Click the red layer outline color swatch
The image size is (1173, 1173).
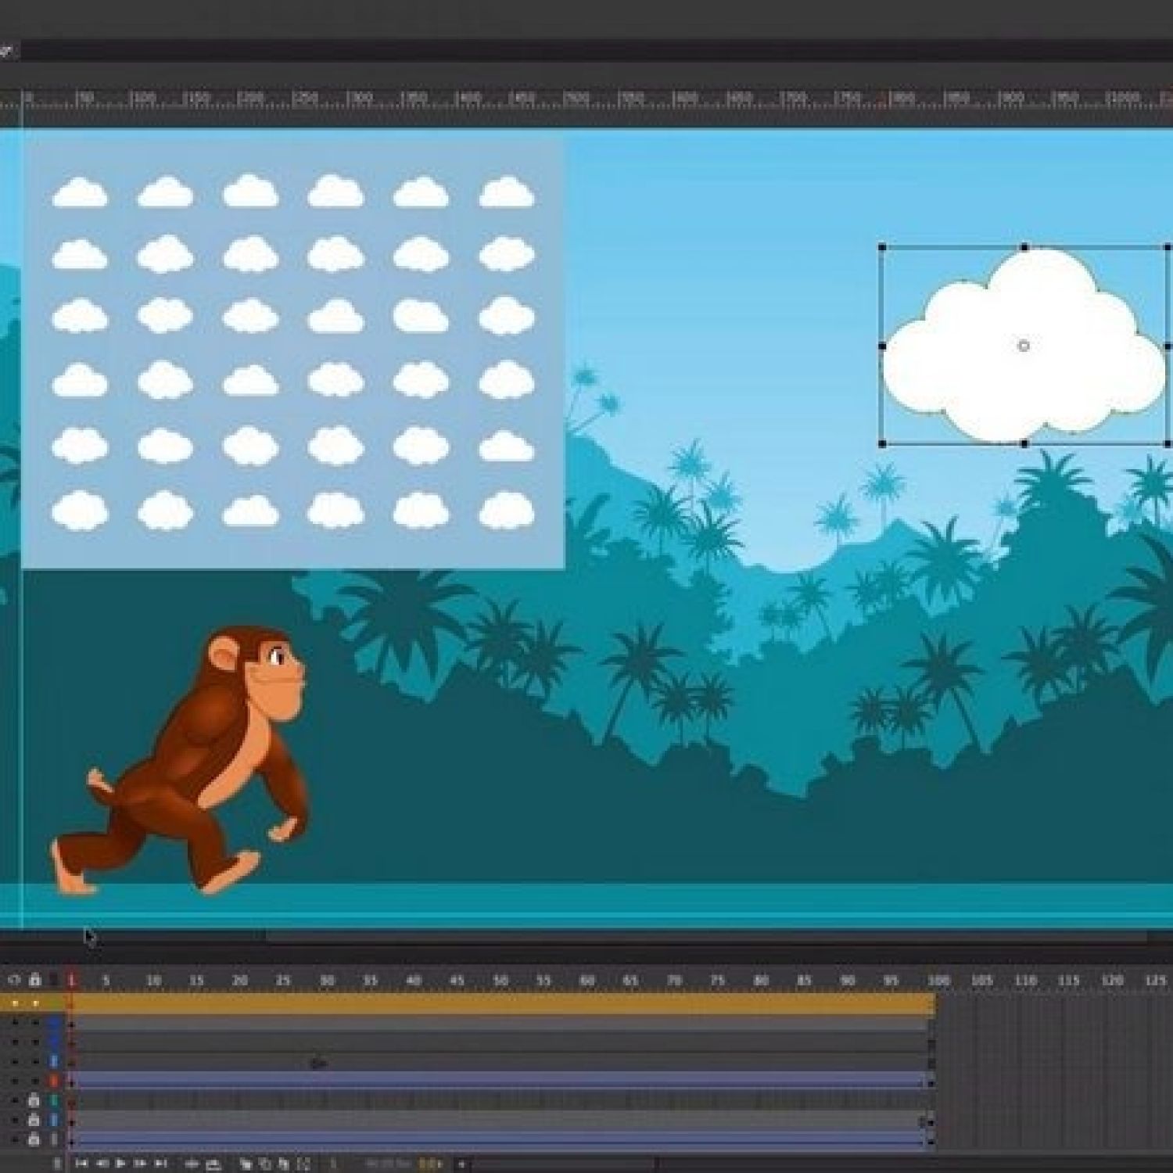(54, 1081)
